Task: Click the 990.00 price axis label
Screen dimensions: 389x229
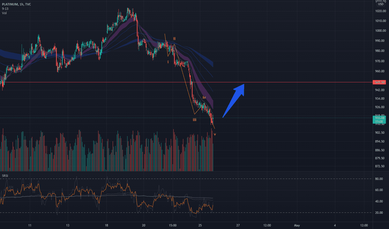Action: (x=381, y=41)
